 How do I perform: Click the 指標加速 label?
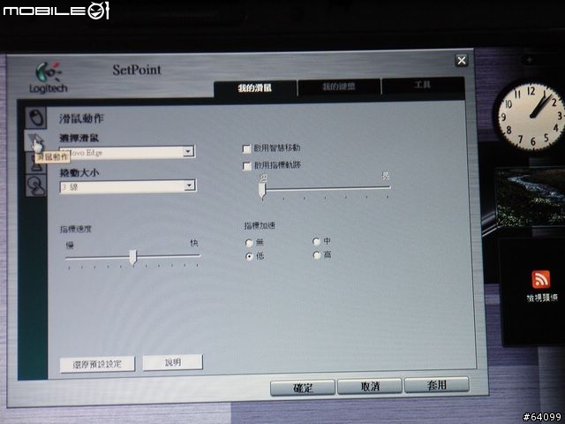click(x=260, y=226)
